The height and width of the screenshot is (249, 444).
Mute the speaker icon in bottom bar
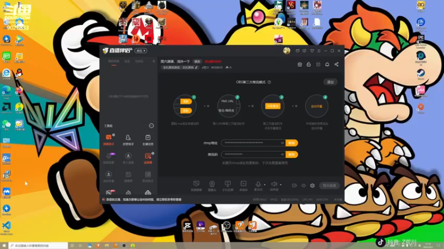point(274,185)
